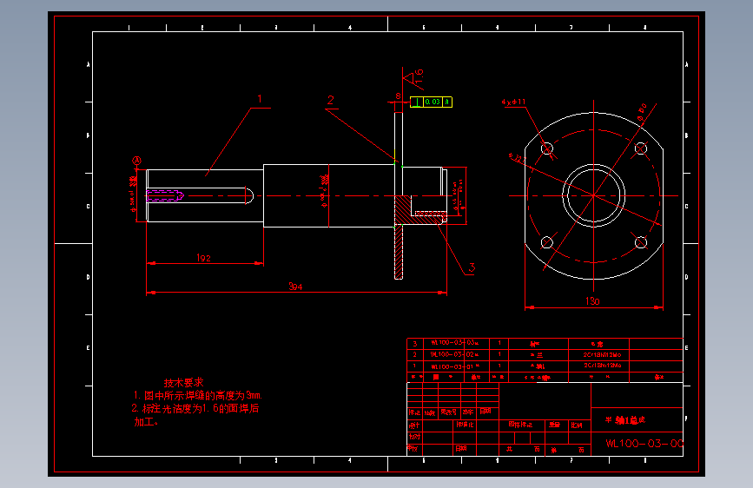
Task: Click the WL100-03-01 parts list cell
Action: 454,366
